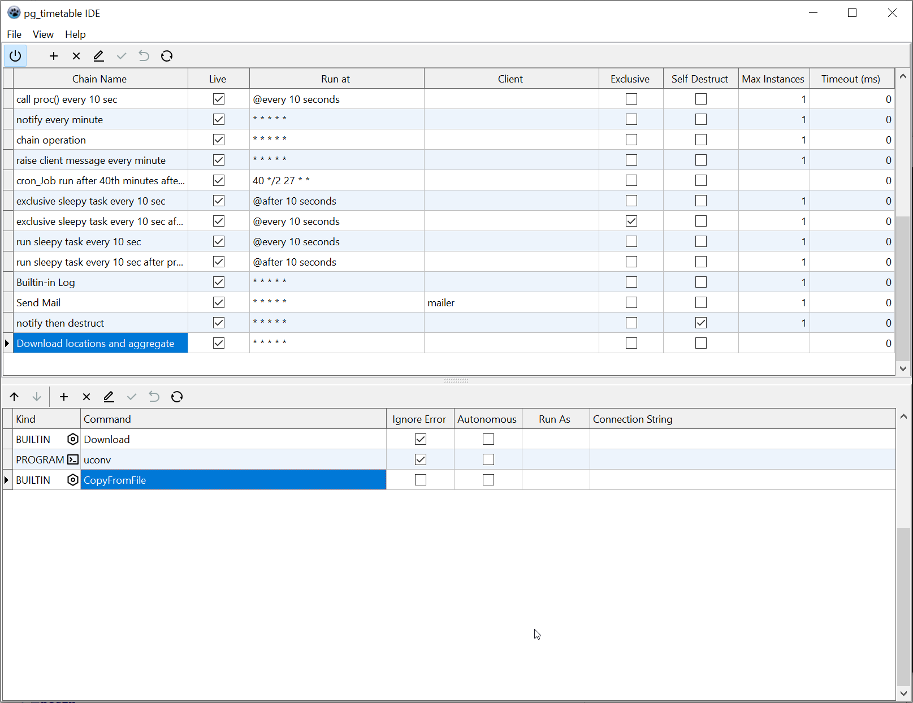Viewport: 913px width, 703px height.
Task: Toggle Self Destruct for notify then destruct
Action: 701,323
